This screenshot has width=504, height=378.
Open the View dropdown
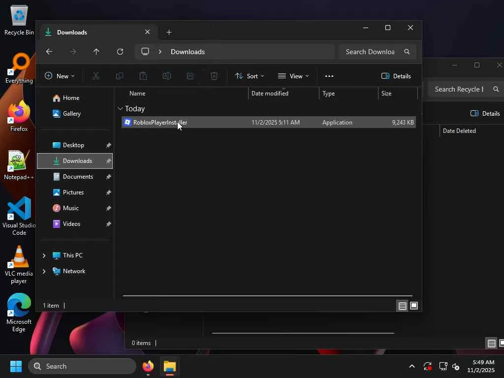click(x=293, y=76)
